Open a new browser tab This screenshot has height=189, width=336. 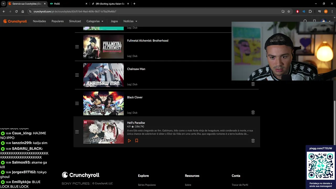[134, 4]
